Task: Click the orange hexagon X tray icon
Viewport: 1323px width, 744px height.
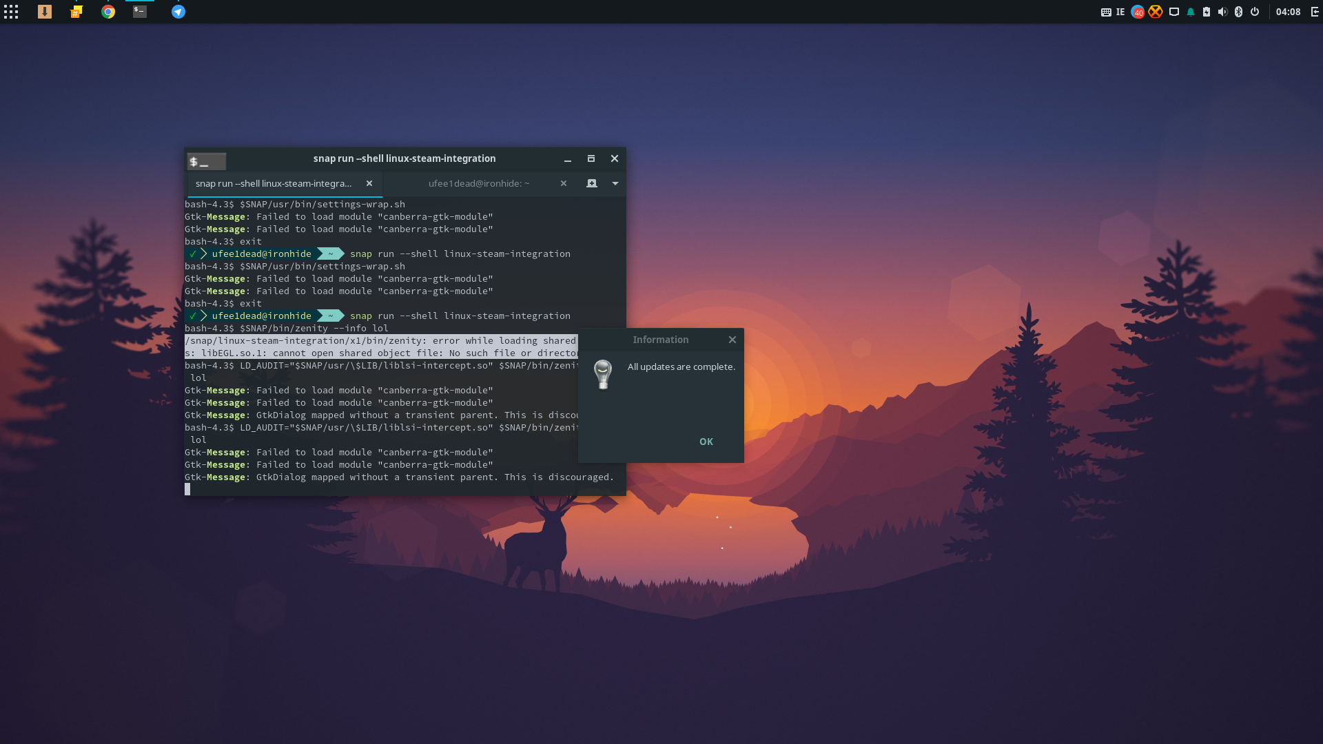Action: pos(1156,12)
